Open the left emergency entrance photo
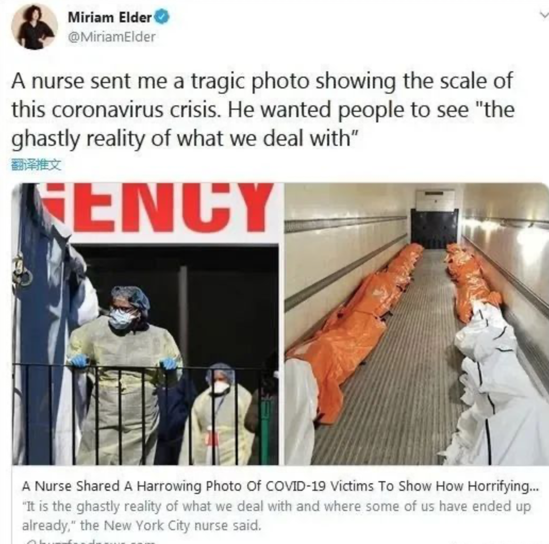549x544 pixels. (x=145, y=324)
